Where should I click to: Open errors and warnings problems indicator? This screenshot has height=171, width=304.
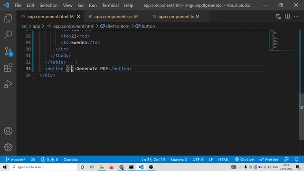(49, 160)
